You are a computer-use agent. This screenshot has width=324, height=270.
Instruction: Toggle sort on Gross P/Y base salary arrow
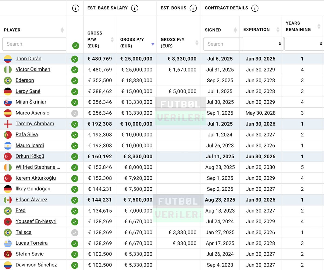tap(153, 44)
